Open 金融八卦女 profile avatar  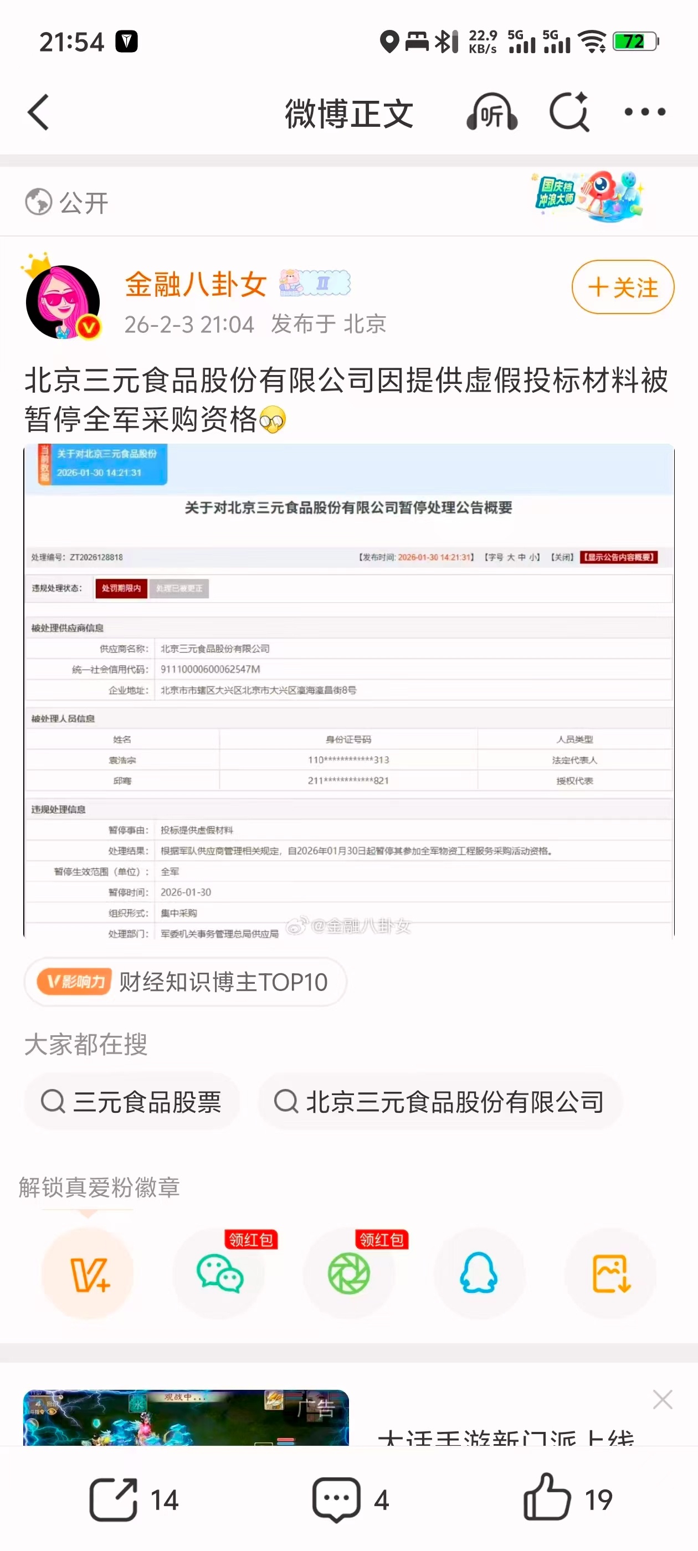(63, 302)
